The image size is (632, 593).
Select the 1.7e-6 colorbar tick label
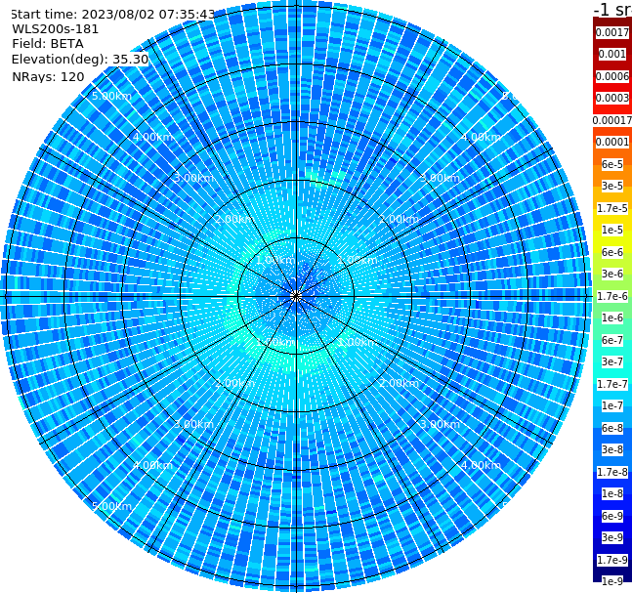[x=612, y=296]
